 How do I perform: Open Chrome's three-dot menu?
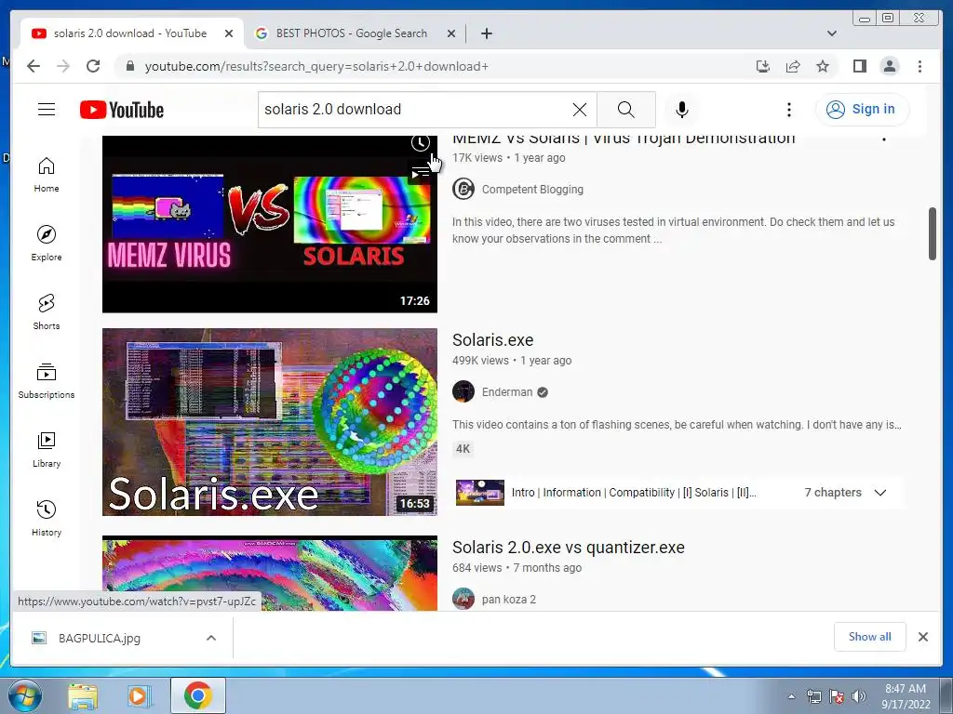[919, 66]
